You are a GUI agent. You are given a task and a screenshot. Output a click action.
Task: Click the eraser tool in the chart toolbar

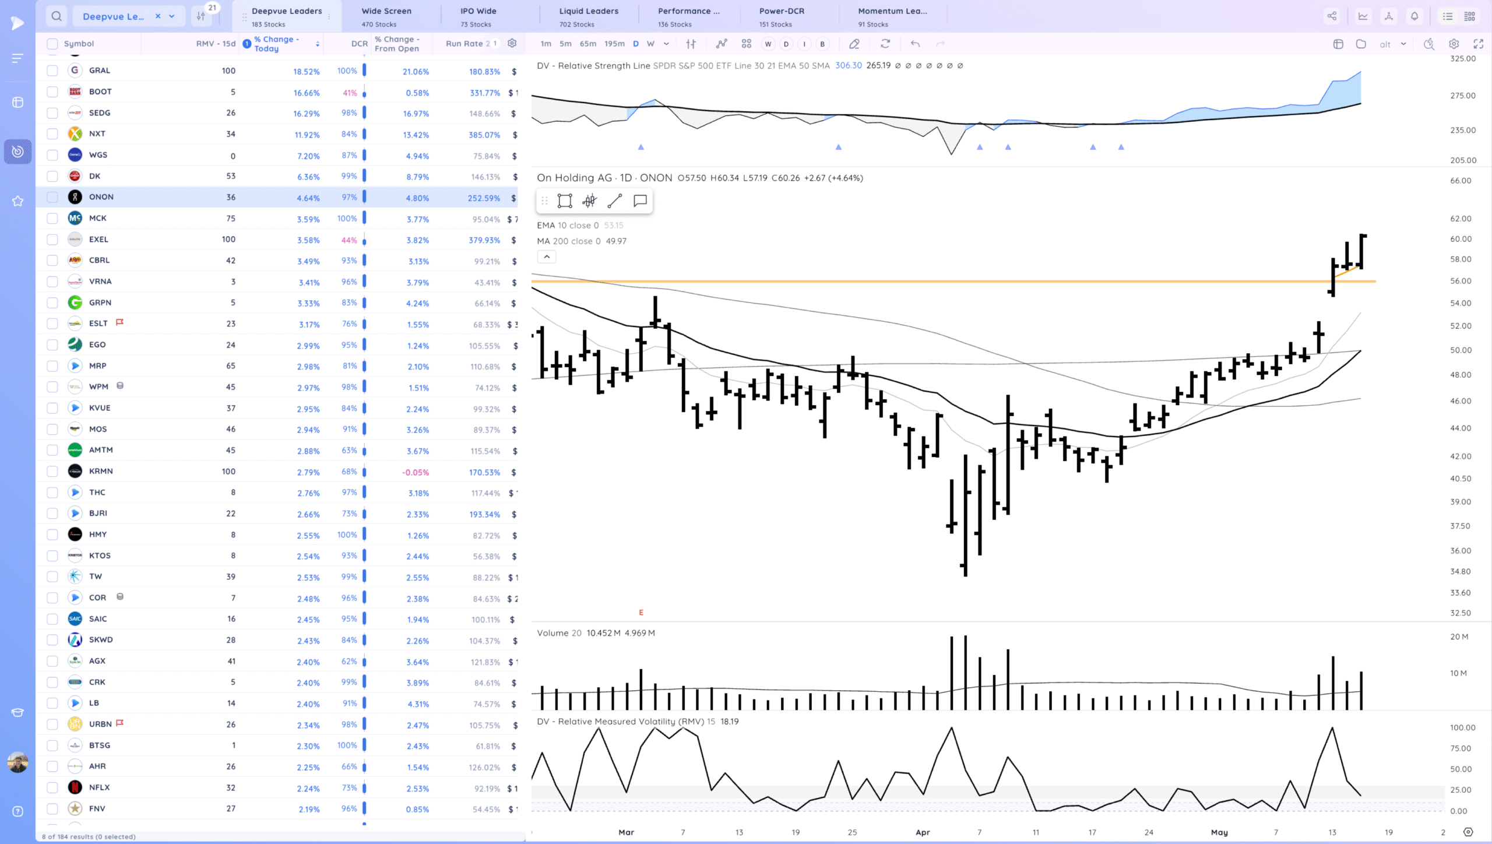(854, 44)
